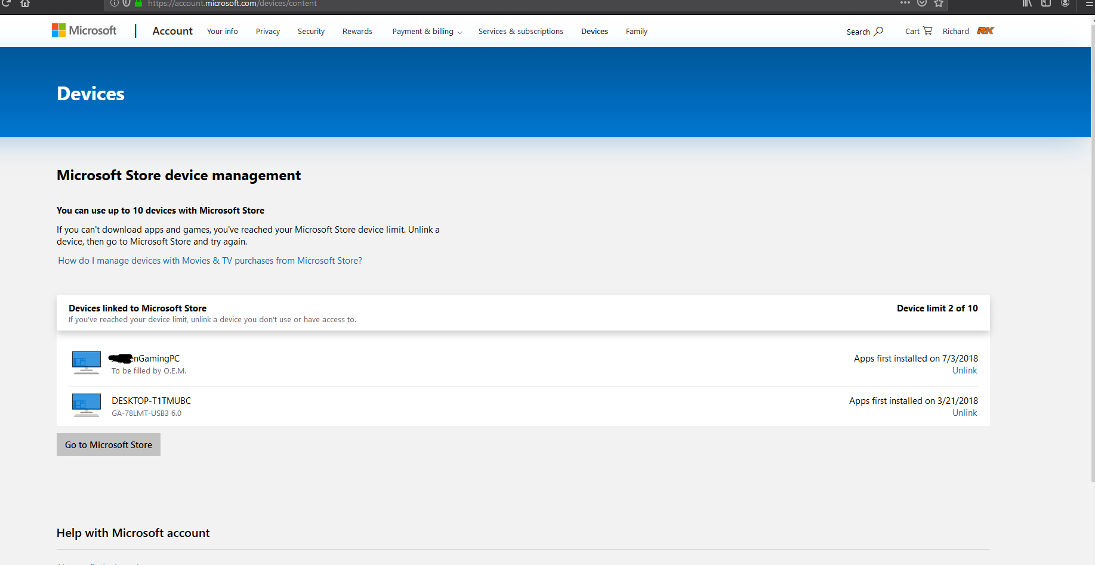This screenshot has width=1095, height=565.
Task: Open the page actions ellipsis menu
Action: 905,3
